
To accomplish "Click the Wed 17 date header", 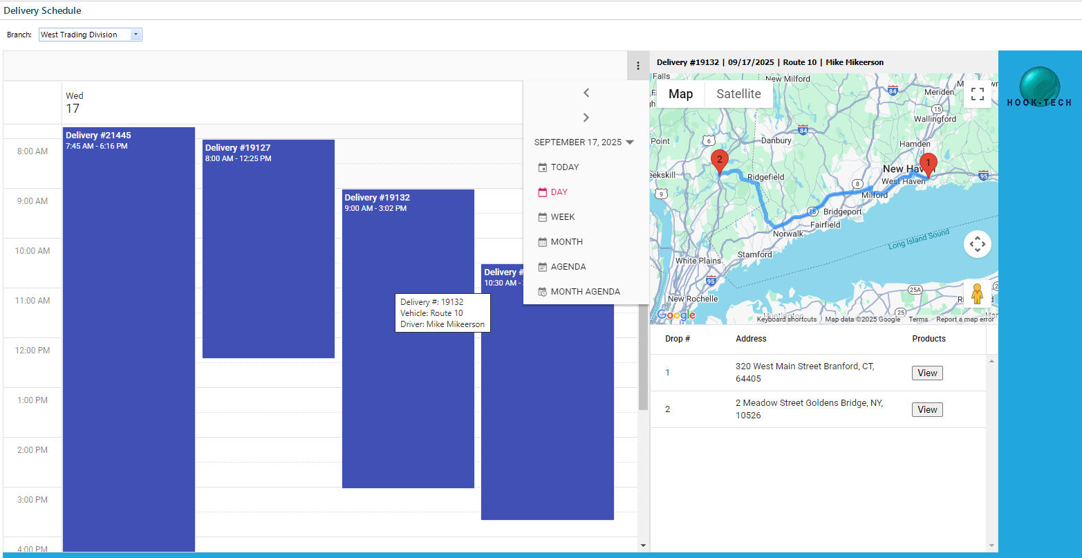I will pyautogui.click(x=74, y=103).
